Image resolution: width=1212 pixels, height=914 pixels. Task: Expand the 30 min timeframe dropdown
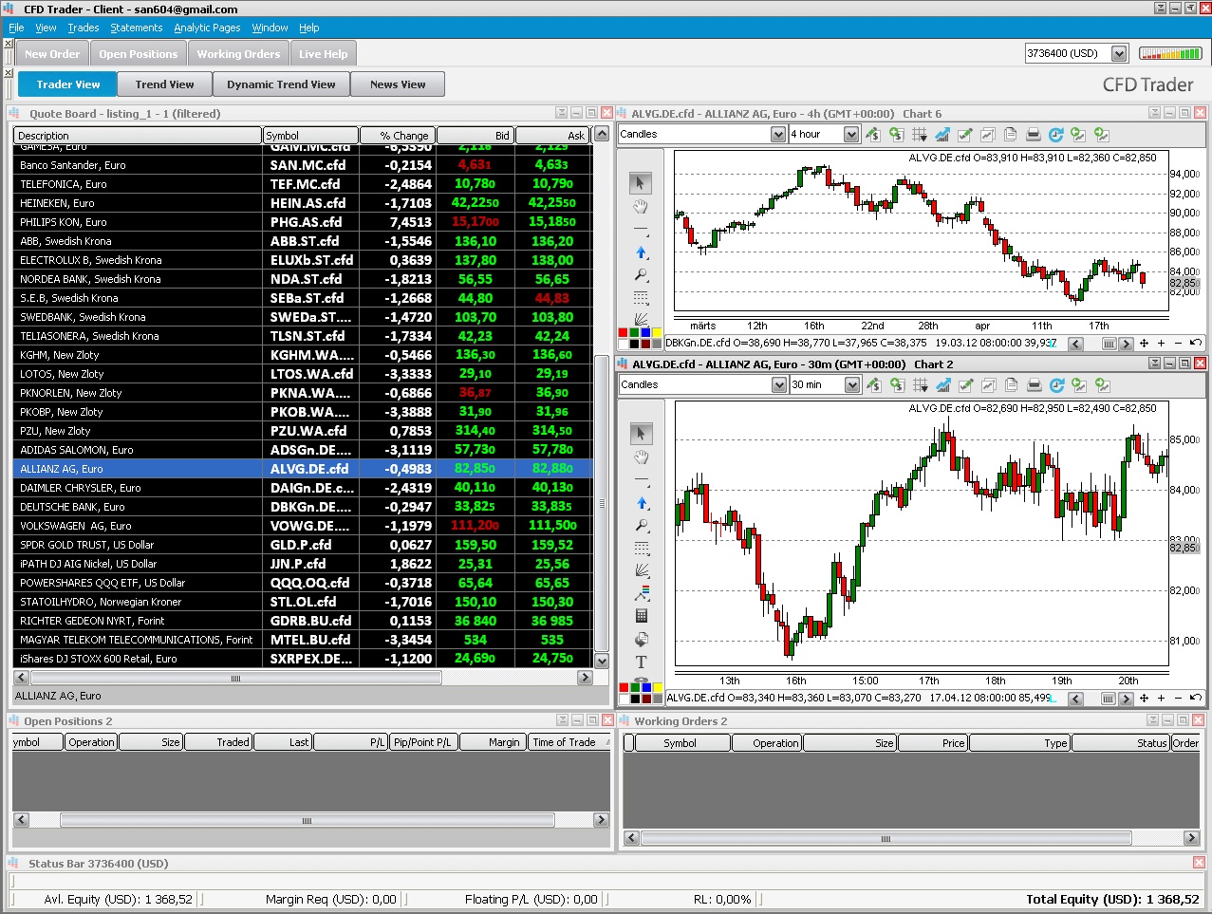coord(851,385)
